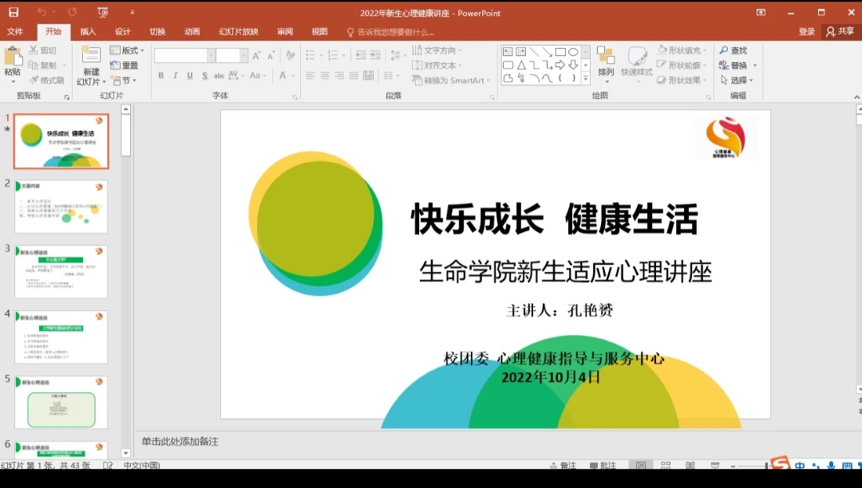Switch to the 插入 tab
Viewport: 862px width, 488px height.
pyautogui.click(x=88, y=32)
